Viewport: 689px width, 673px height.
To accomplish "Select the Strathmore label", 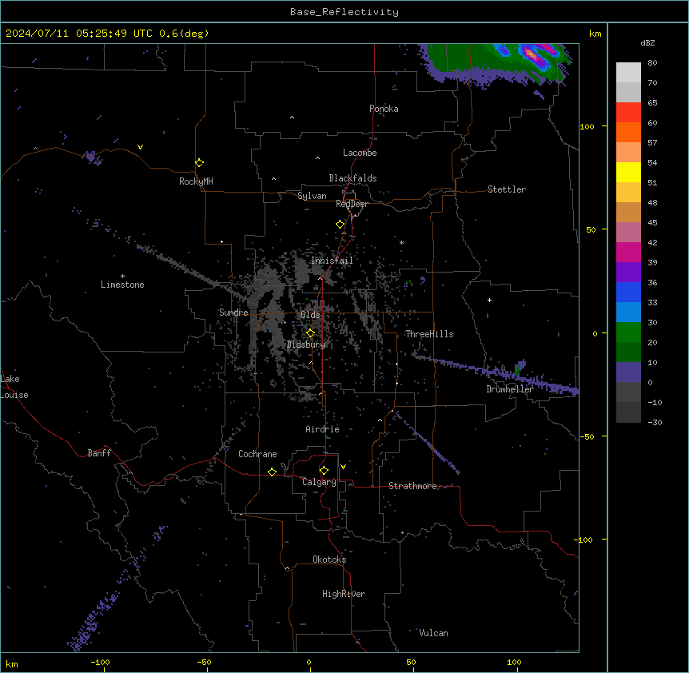I will [x=413, y=486].
